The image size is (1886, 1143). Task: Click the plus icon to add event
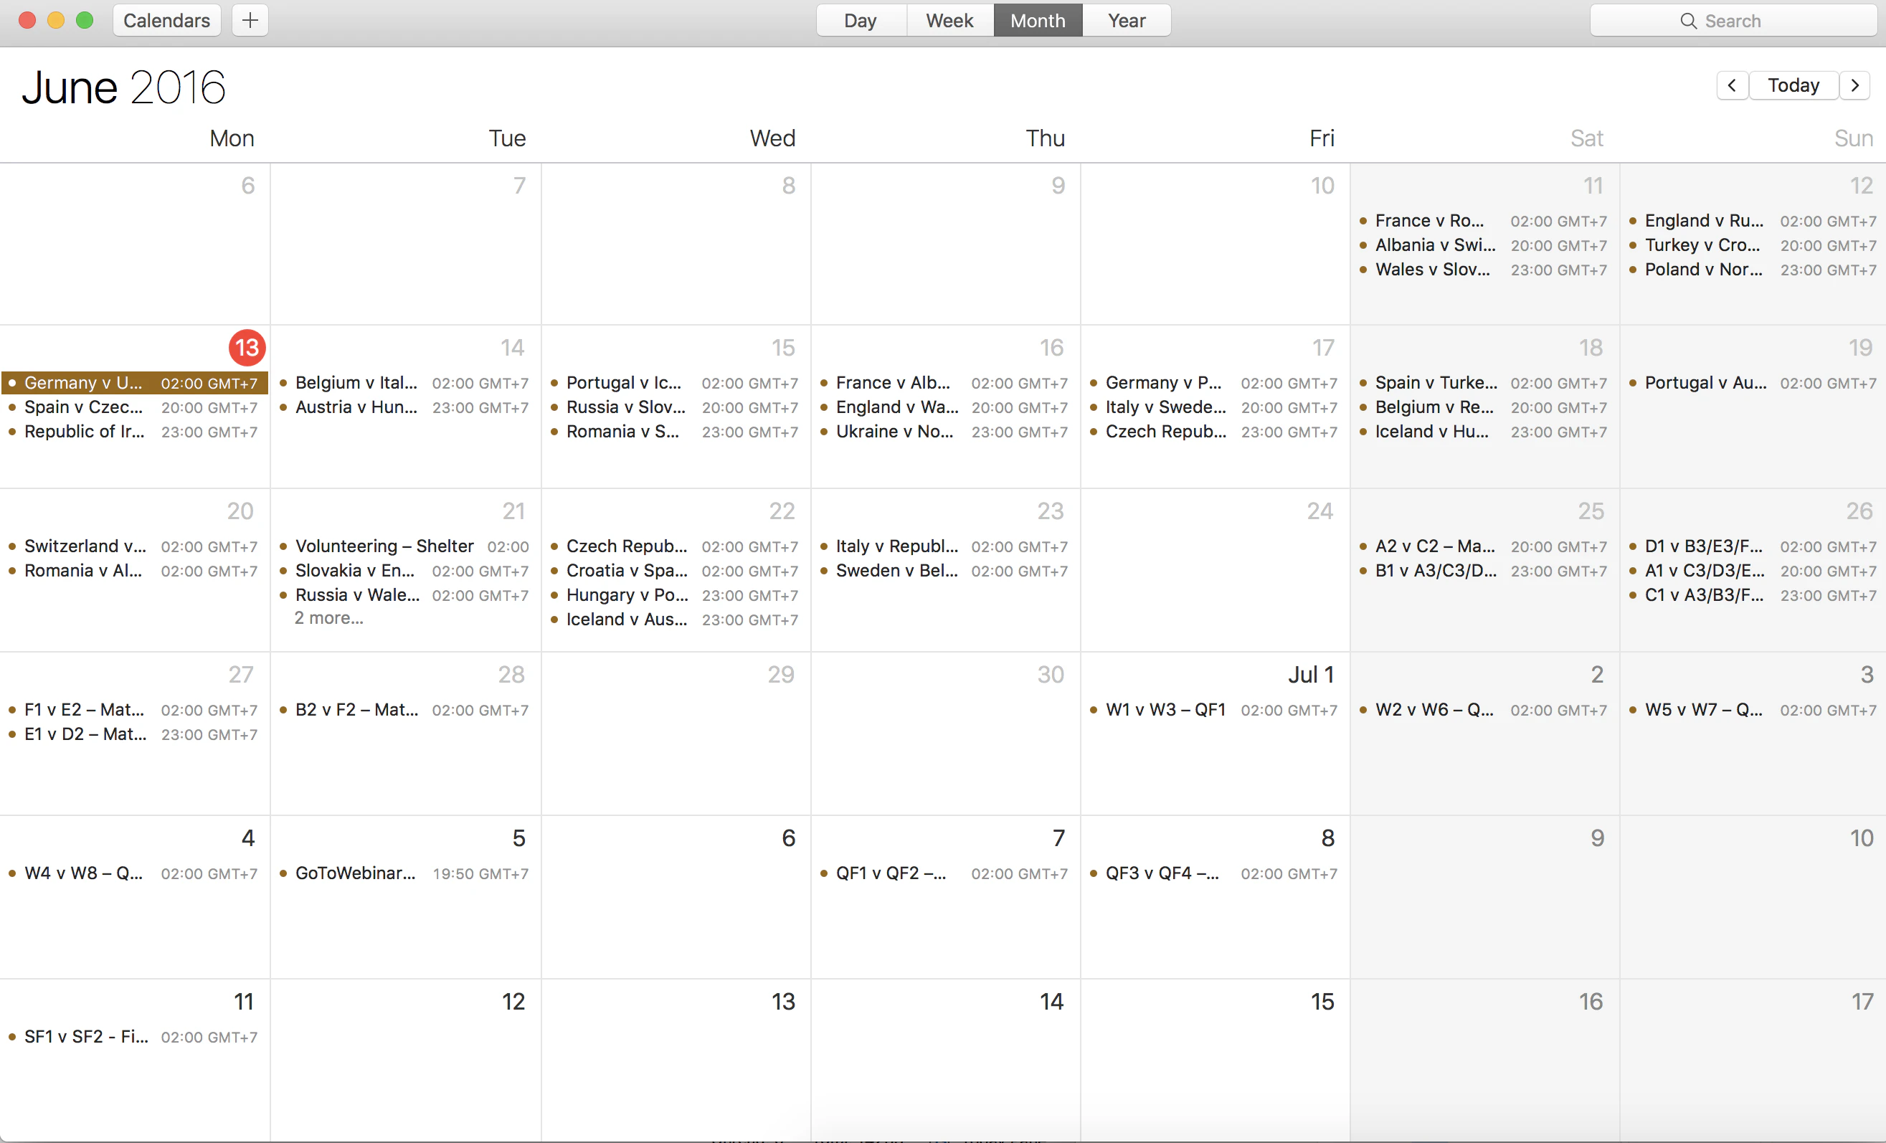[x=250, y=21]
